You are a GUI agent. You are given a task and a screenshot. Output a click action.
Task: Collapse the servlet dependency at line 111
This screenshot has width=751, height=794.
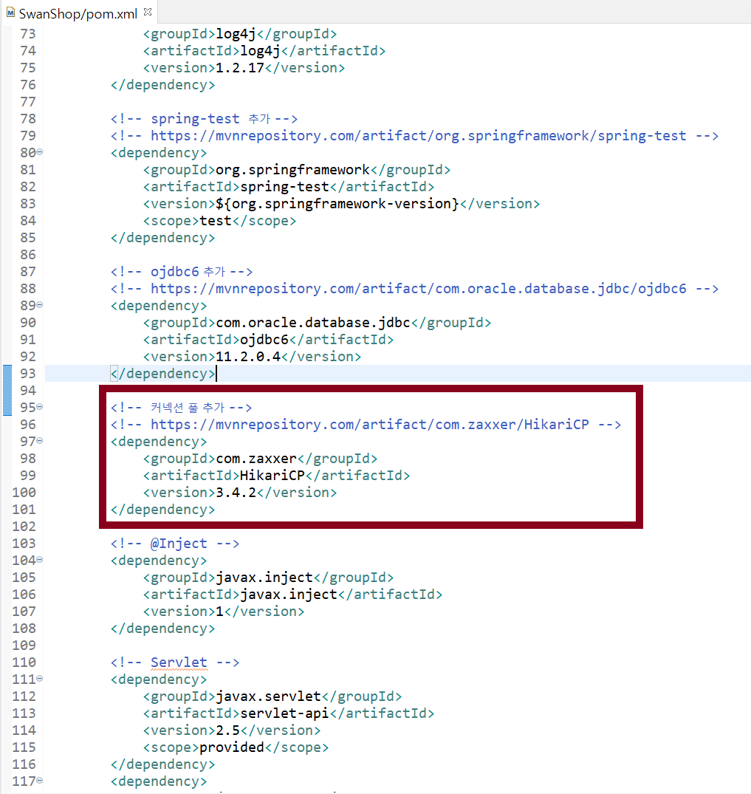pyautogui.click(x=39, y=679)
